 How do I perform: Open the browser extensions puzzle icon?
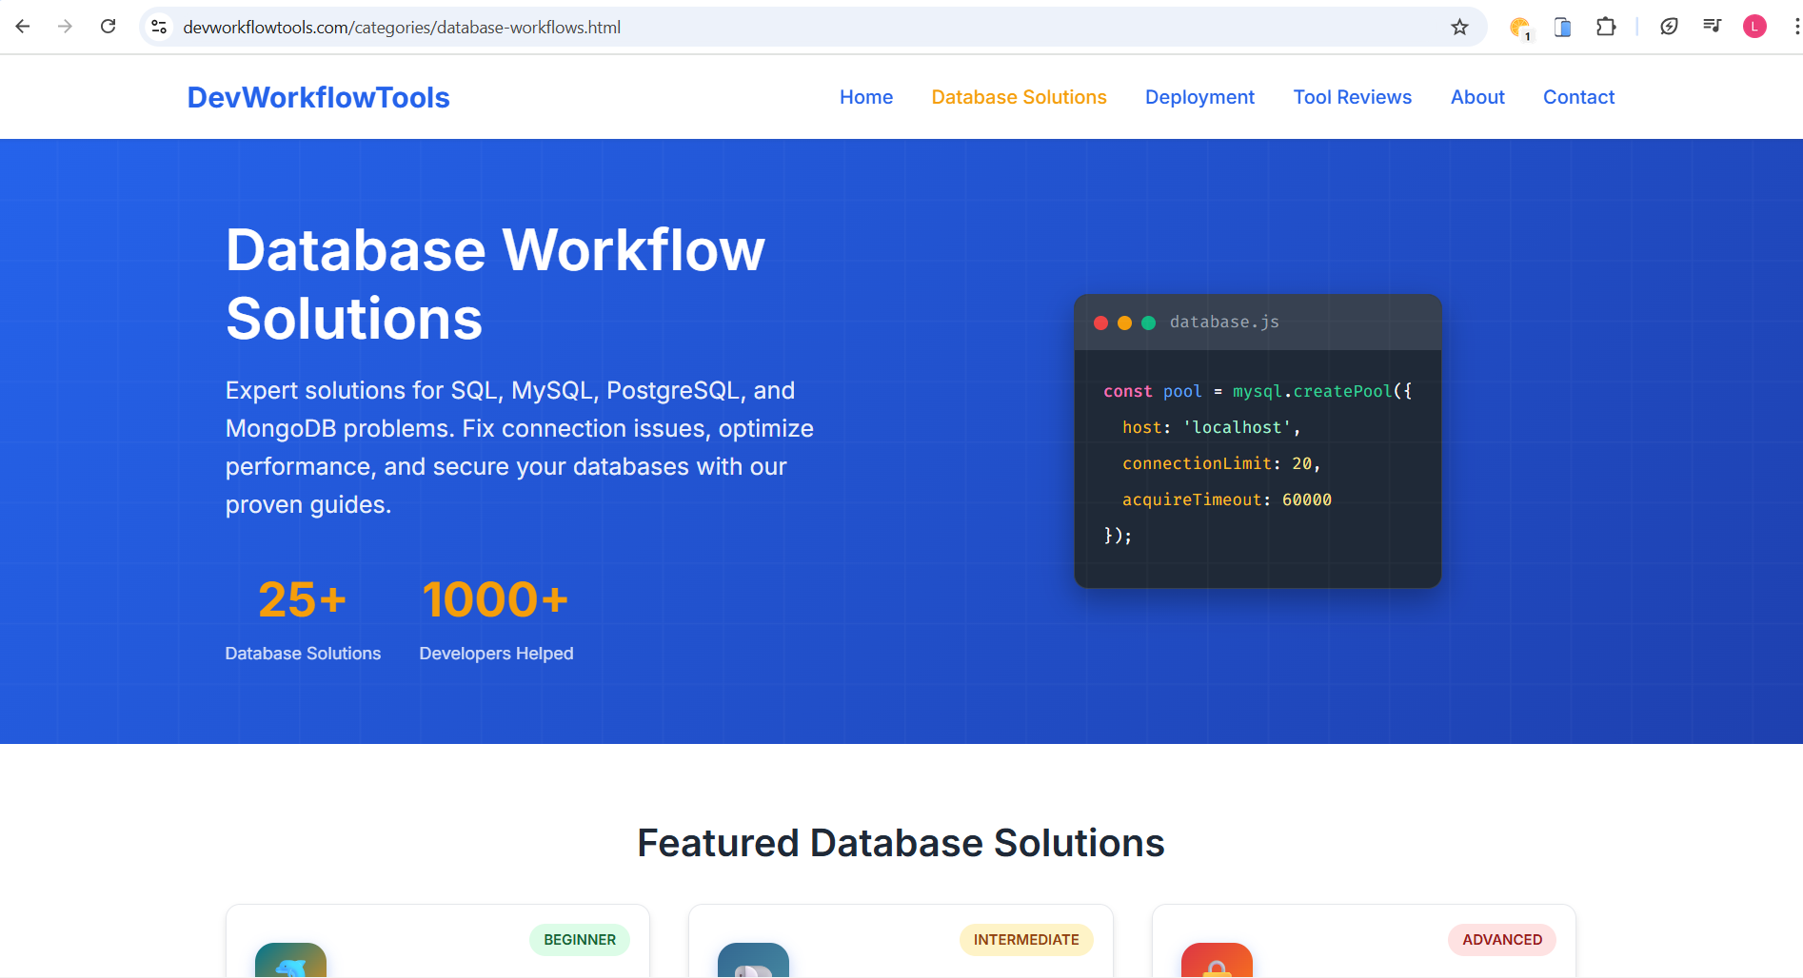(1606, 27)
